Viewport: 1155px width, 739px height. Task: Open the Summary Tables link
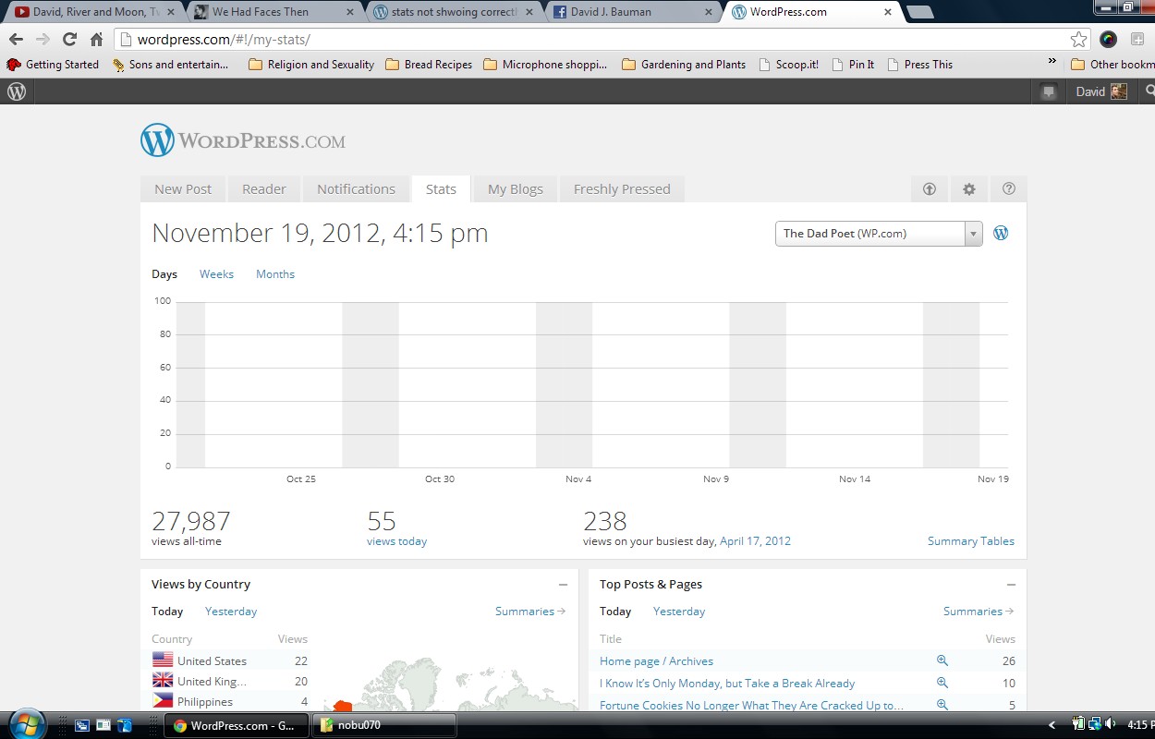970,541
